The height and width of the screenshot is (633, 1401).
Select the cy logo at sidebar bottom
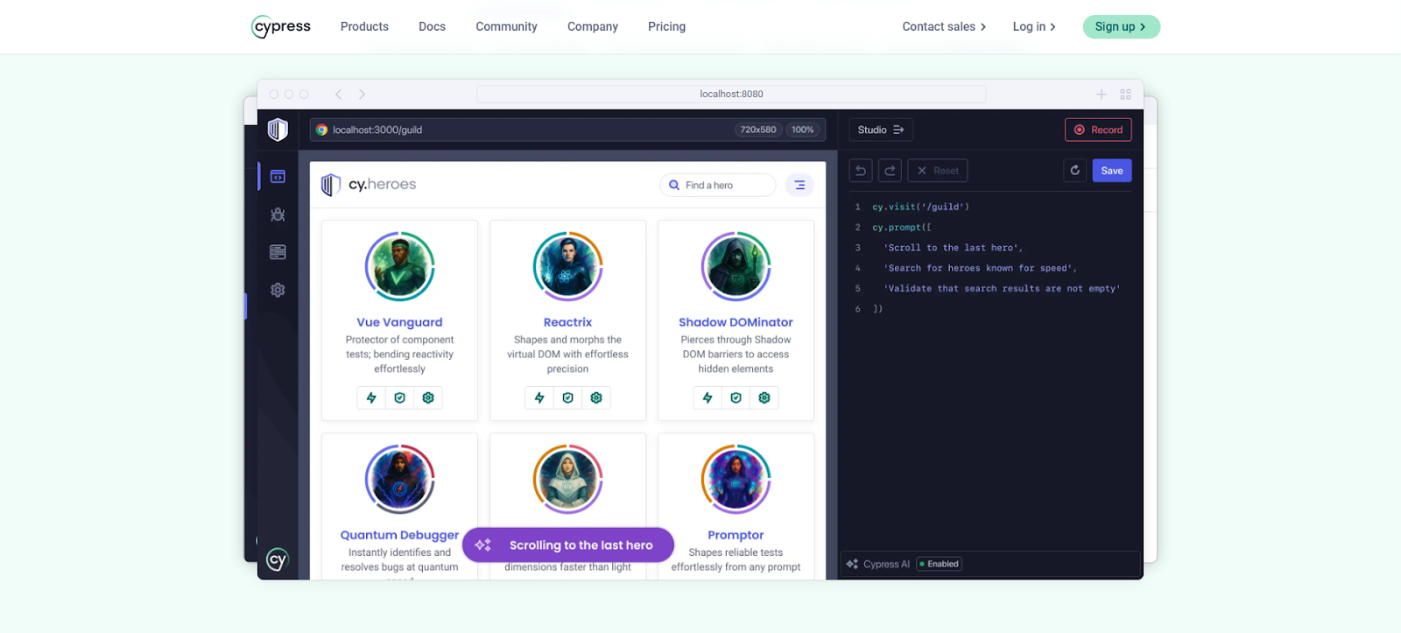277,559
